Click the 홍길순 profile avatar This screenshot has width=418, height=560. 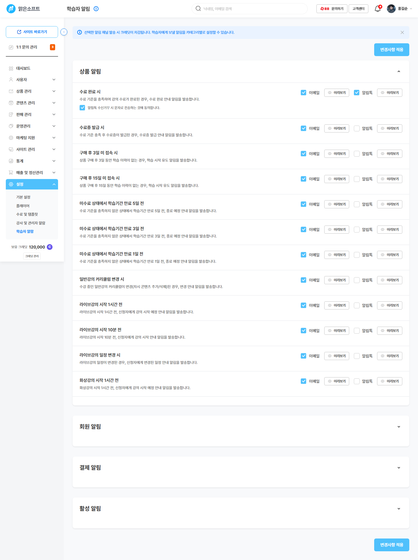click(391, 9)
